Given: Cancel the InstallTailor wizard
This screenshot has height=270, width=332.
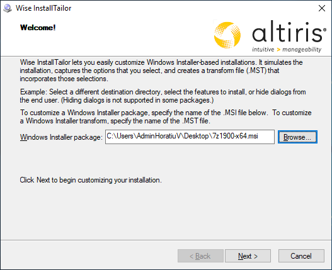Looking at the screenshot, I should pos(301,256).
